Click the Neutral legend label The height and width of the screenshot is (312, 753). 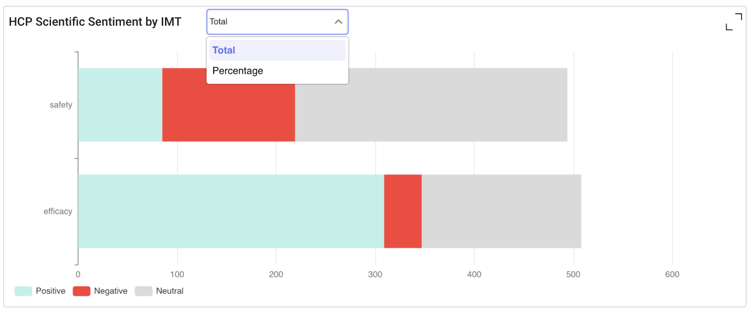[170, 291]
